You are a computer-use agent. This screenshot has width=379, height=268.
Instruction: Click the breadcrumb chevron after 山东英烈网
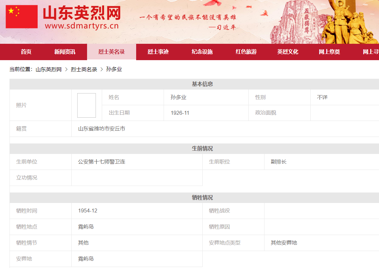(x=66, y=69)
